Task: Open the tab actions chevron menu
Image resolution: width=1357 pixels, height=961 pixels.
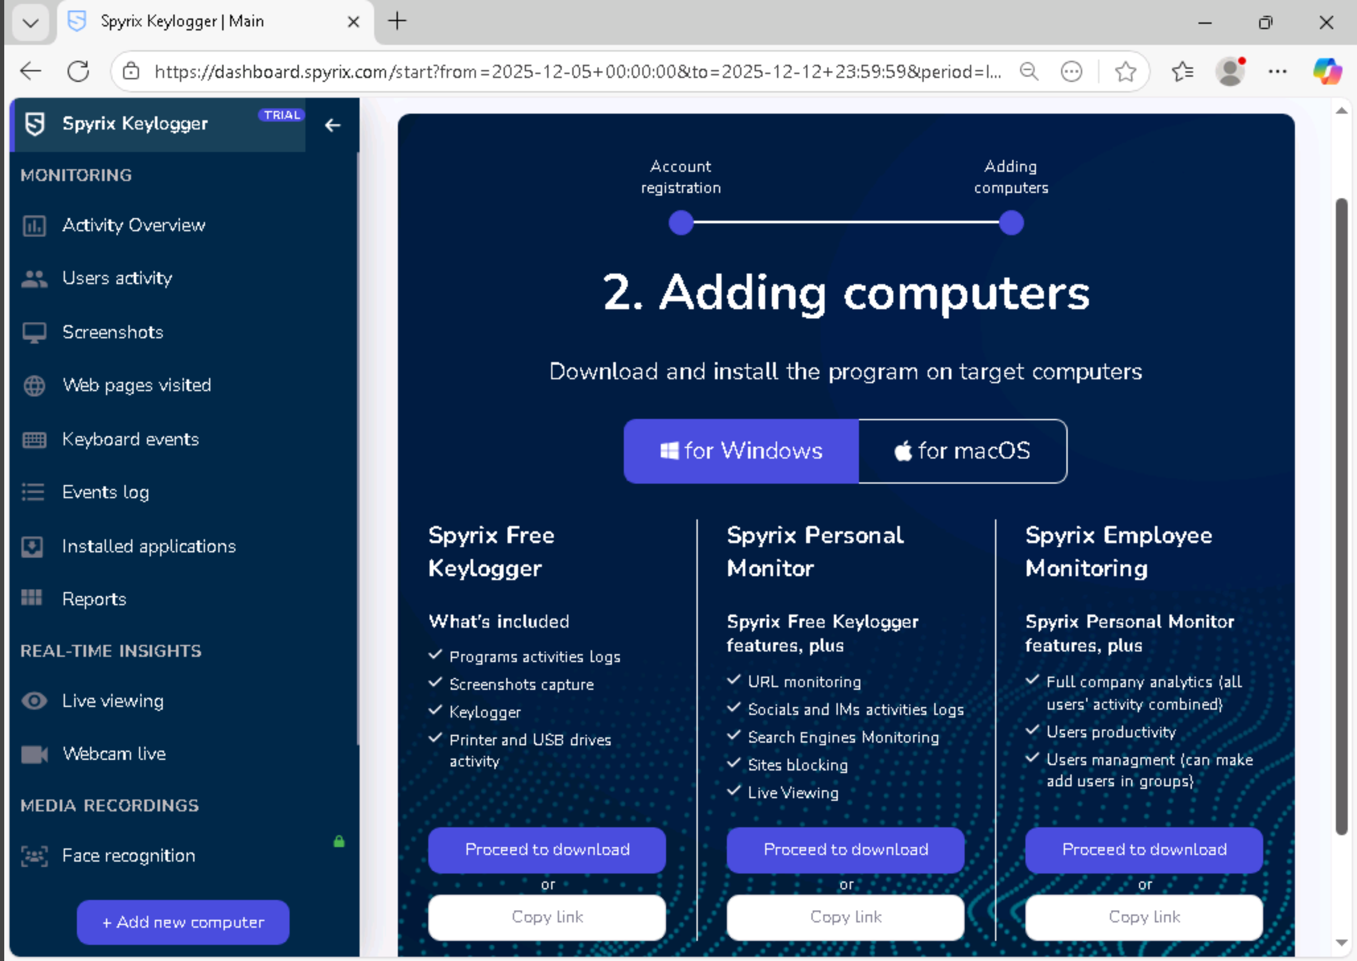Action: click(x=31, y=23)
